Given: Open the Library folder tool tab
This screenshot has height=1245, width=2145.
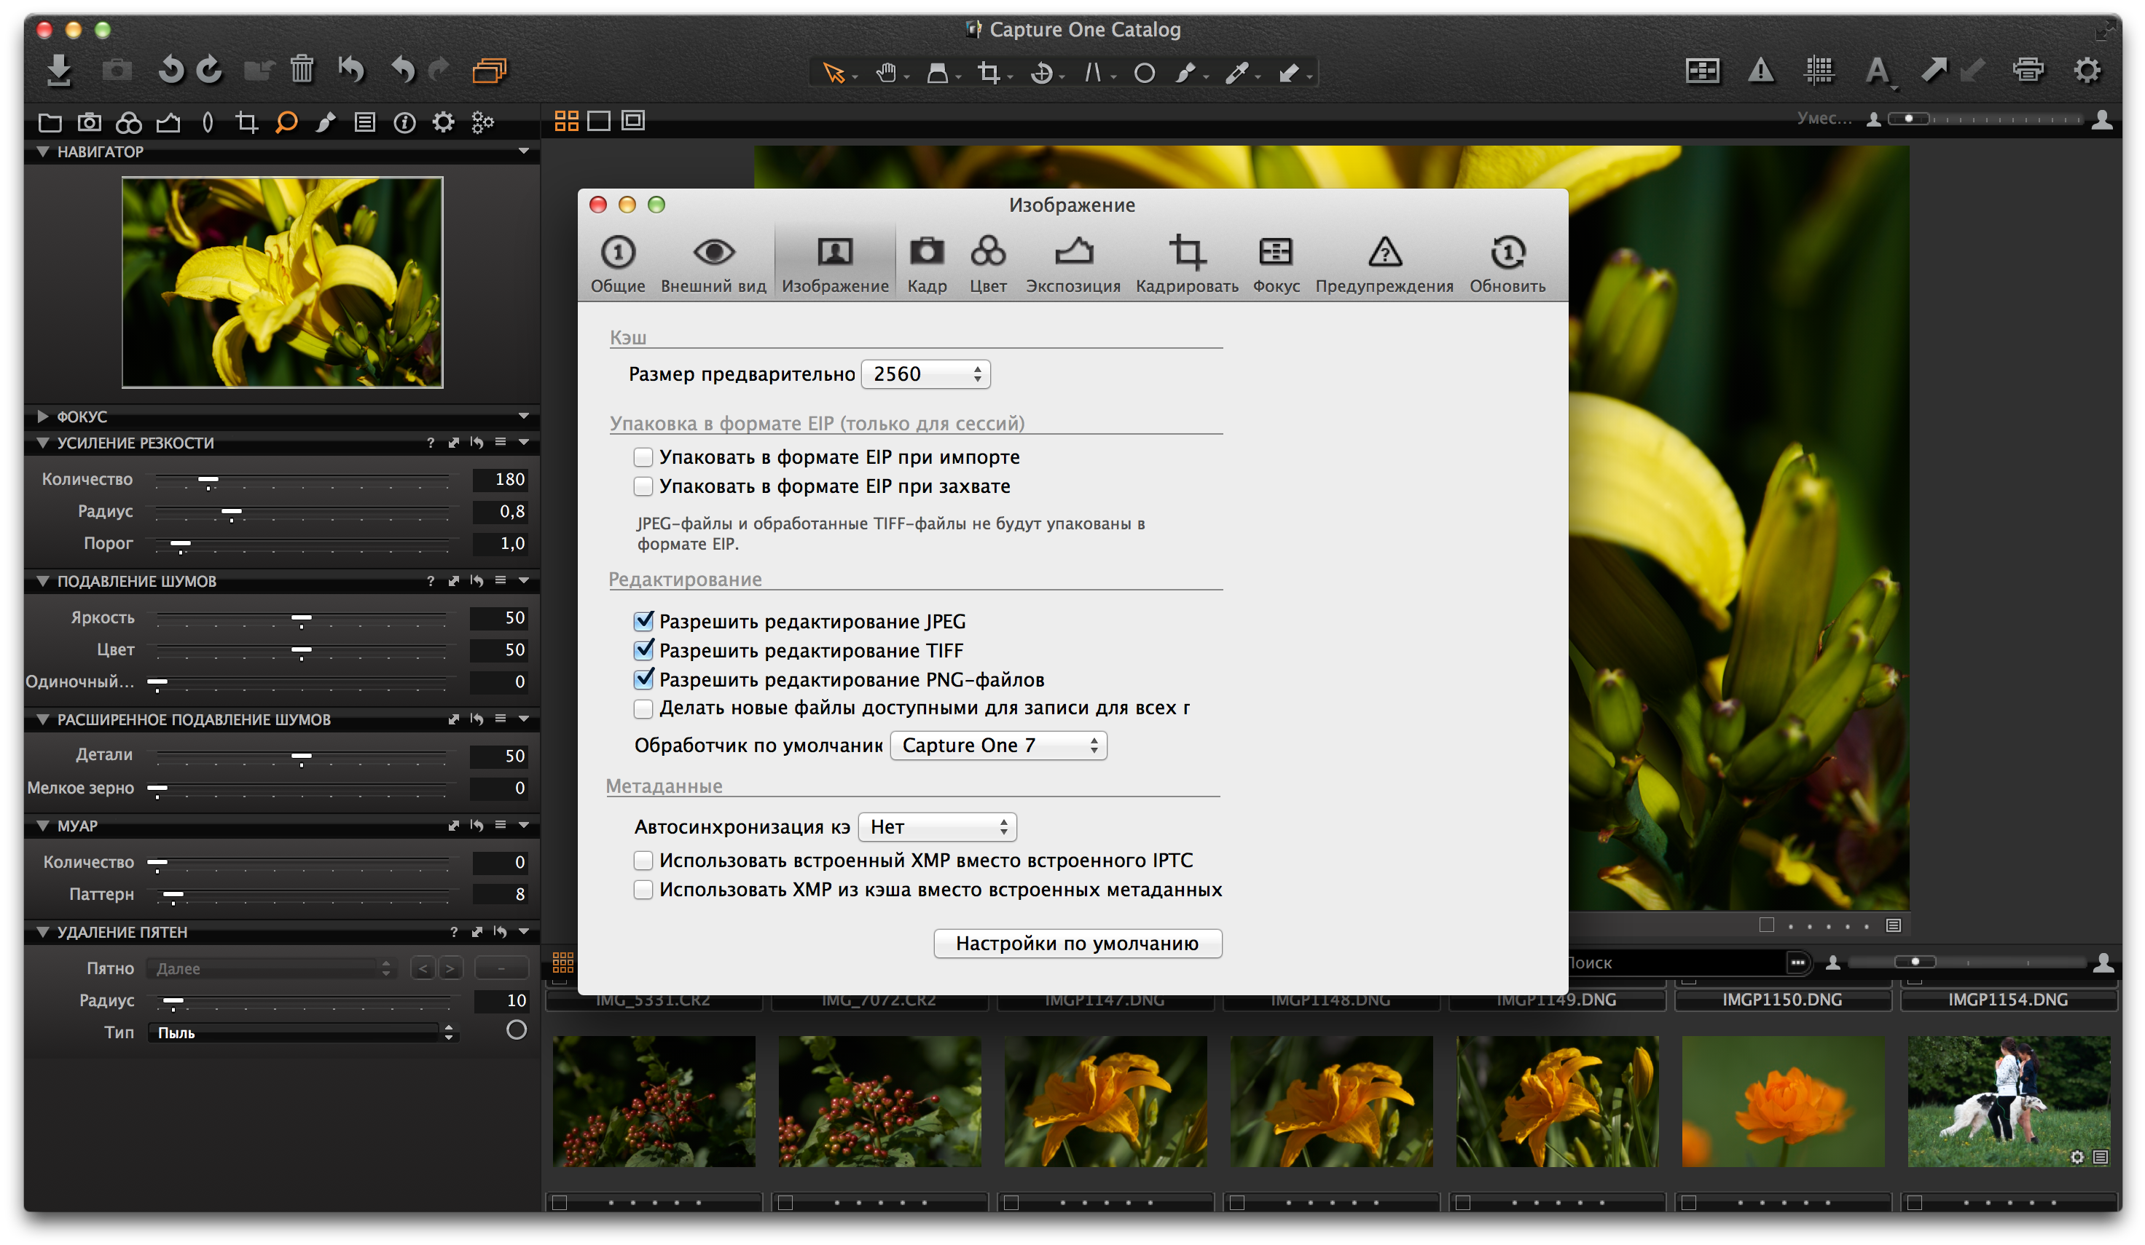Looking at the screenshot, I should [50, 122].
